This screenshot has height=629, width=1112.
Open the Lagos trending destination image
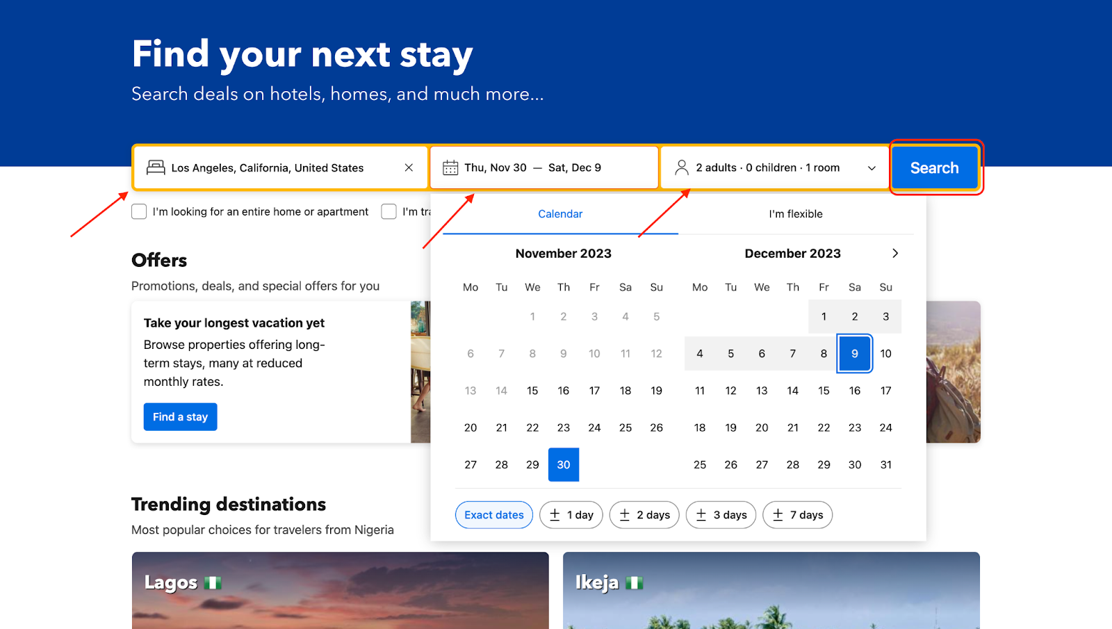pyautogui.click(x=341, y=591)
